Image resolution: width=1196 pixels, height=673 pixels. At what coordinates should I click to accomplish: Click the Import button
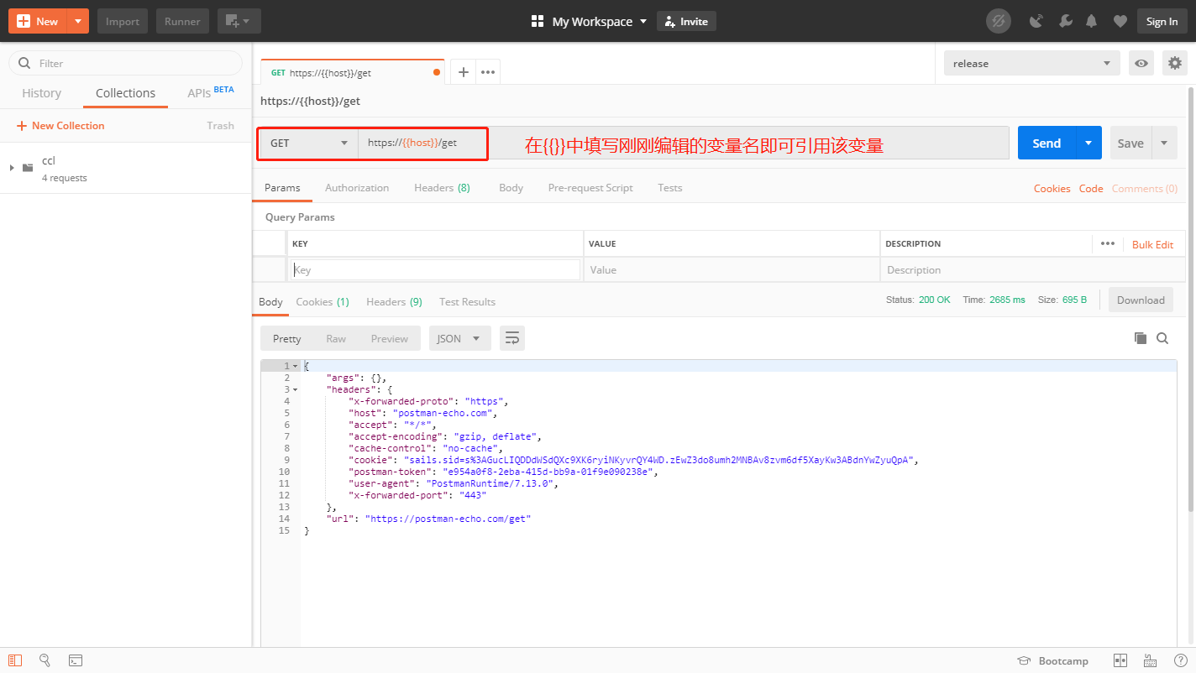click(123, 21)
